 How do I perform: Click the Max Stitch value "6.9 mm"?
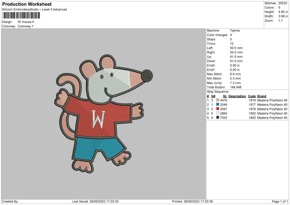coord(235,74)
